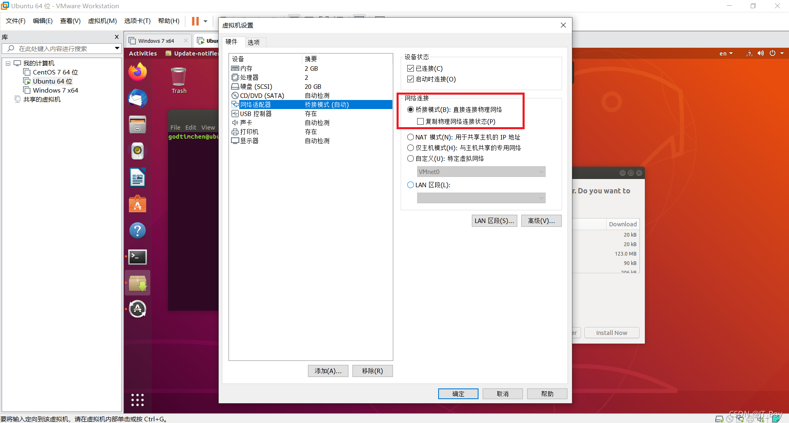Click the VMware pause button

coord(195,21)
